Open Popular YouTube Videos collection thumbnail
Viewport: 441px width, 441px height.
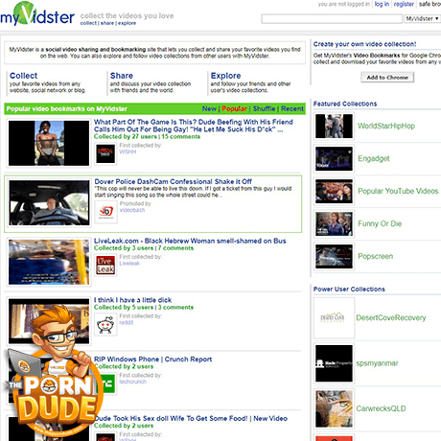point(334,191)
